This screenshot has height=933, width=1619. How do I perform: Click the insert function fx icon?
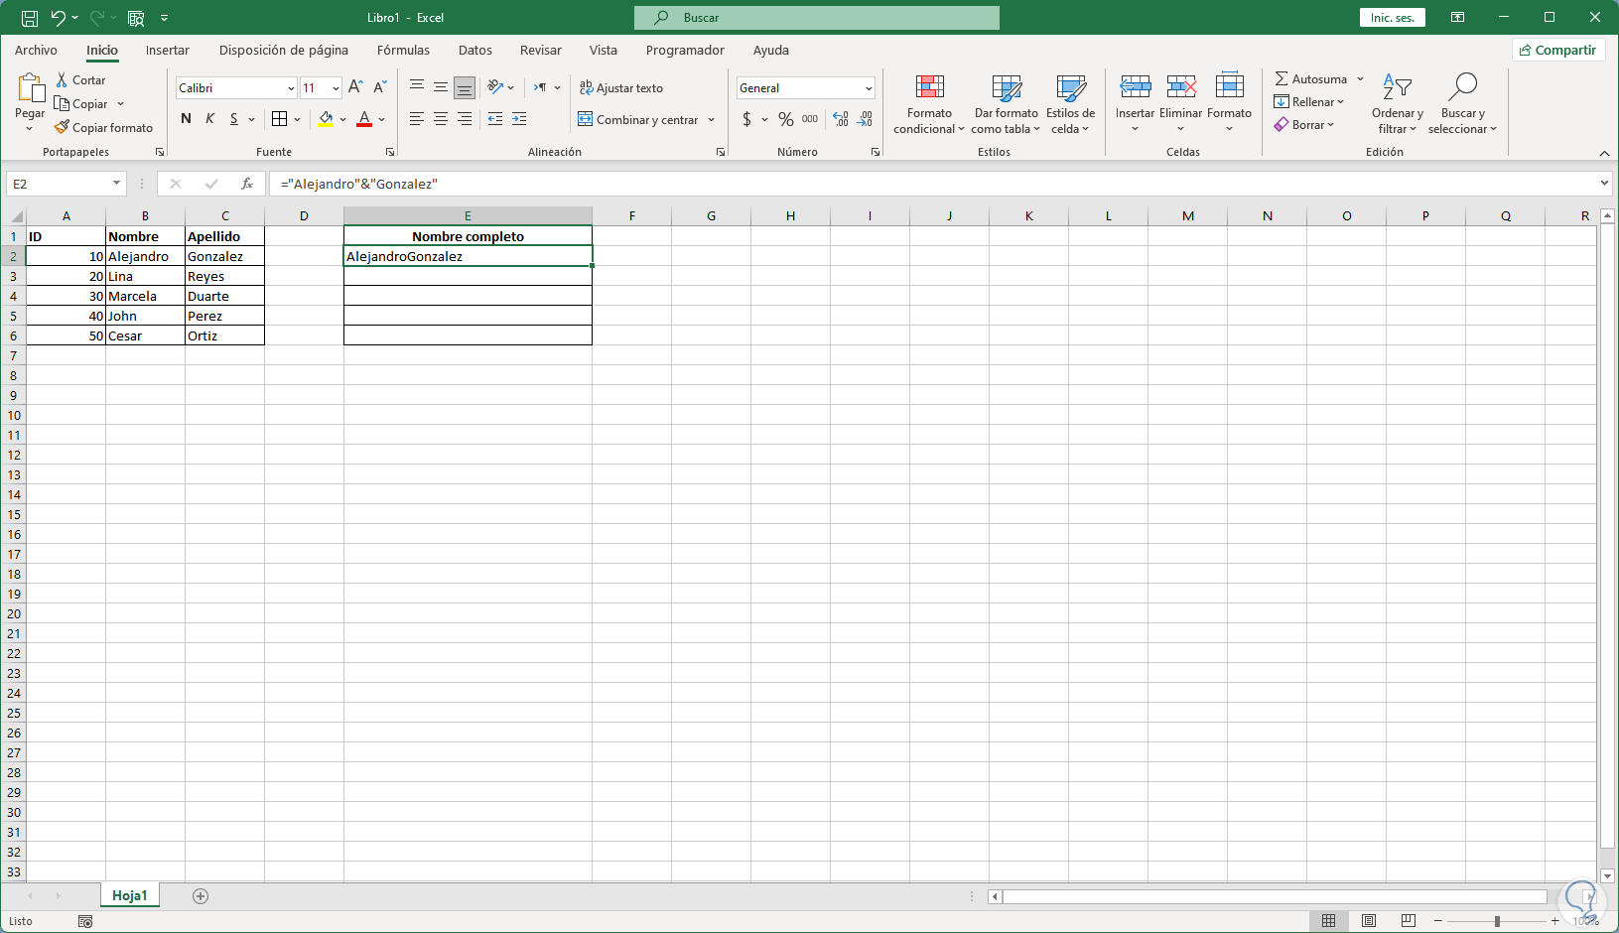coord(247,184)
